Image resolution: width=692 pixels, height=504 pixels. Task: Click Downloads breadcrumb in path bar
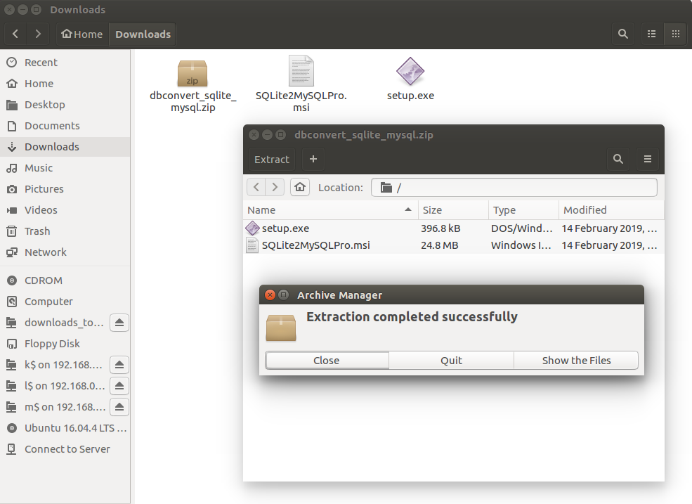point(143,34)
